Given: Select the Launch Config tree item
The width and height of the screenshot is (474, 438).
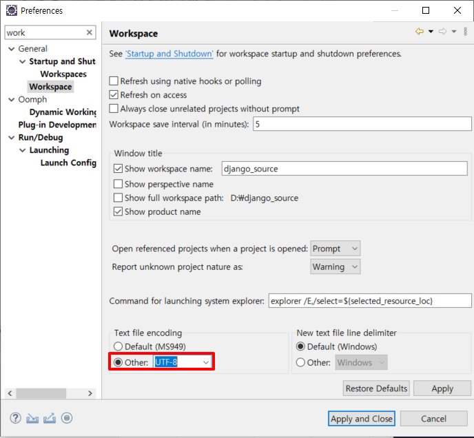Looking at the screenshot, I should [x=68, y=163].
